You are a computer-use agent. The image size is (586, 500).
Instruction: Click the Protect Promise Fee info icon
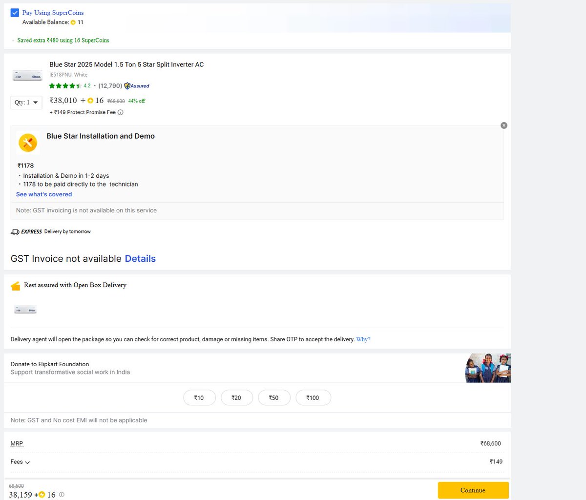[x=121, y=112]
